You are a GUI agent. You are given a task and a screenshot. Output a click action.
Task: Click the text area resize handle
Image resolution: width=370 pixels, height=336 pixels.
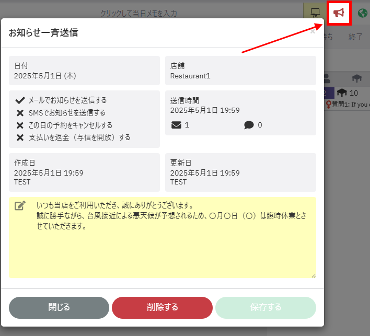(x=314, y=275)
